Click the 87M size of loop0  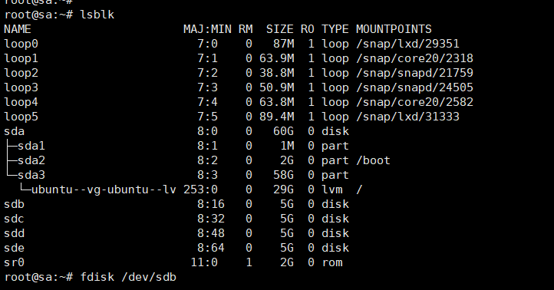[283, 44]
